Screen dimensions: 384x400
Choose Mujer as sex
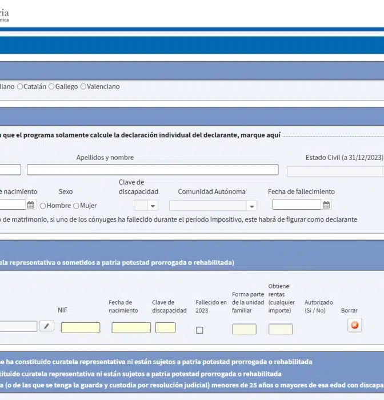[76, 206]
